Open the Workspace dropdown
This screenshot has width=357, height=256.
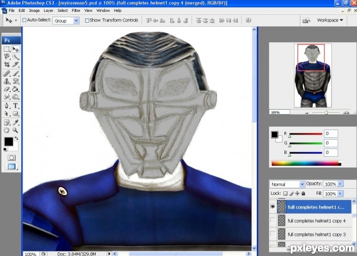(x=330, y=20)
